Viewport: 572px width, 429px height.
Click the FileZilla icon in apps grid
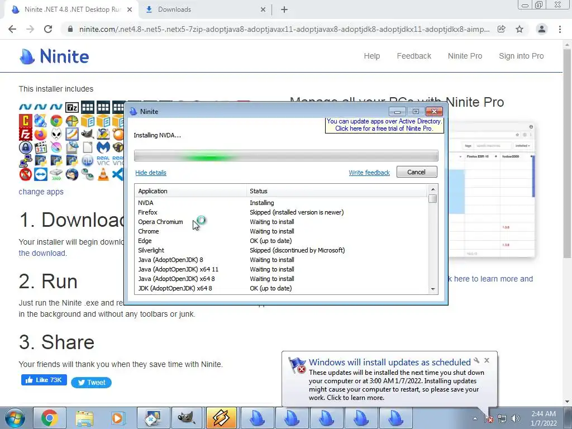tap(26, 134)
